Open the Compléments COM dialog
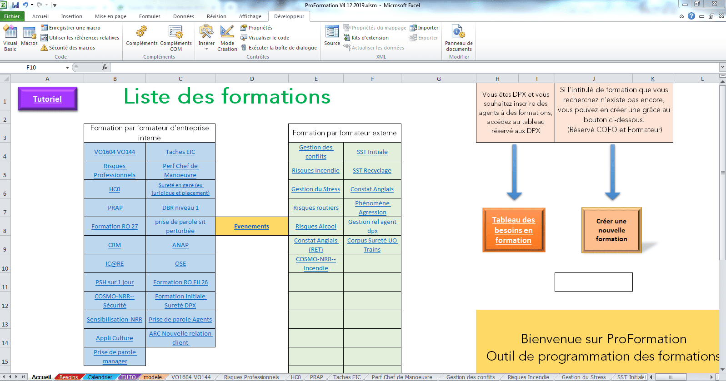 [x=176, y=38]
